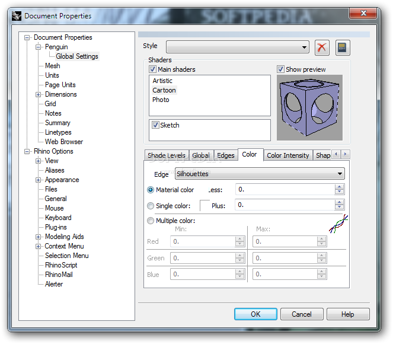Expand the Dimensions tree node
Image resolution: width=393 pixels, height=344 pixels.
click(38, 94)
